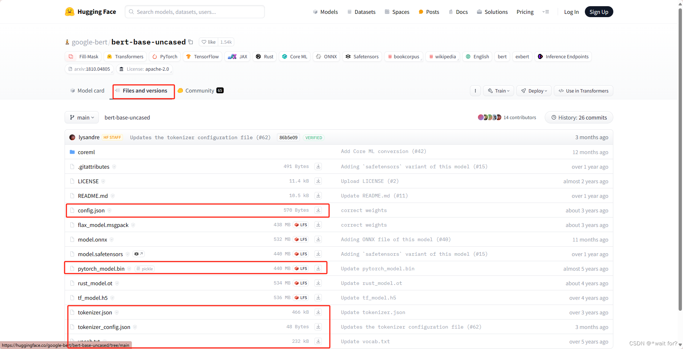The image size is (683, 349).
Task: Click the LFS badge on model.onnx
Action: (x=300, y=239)
